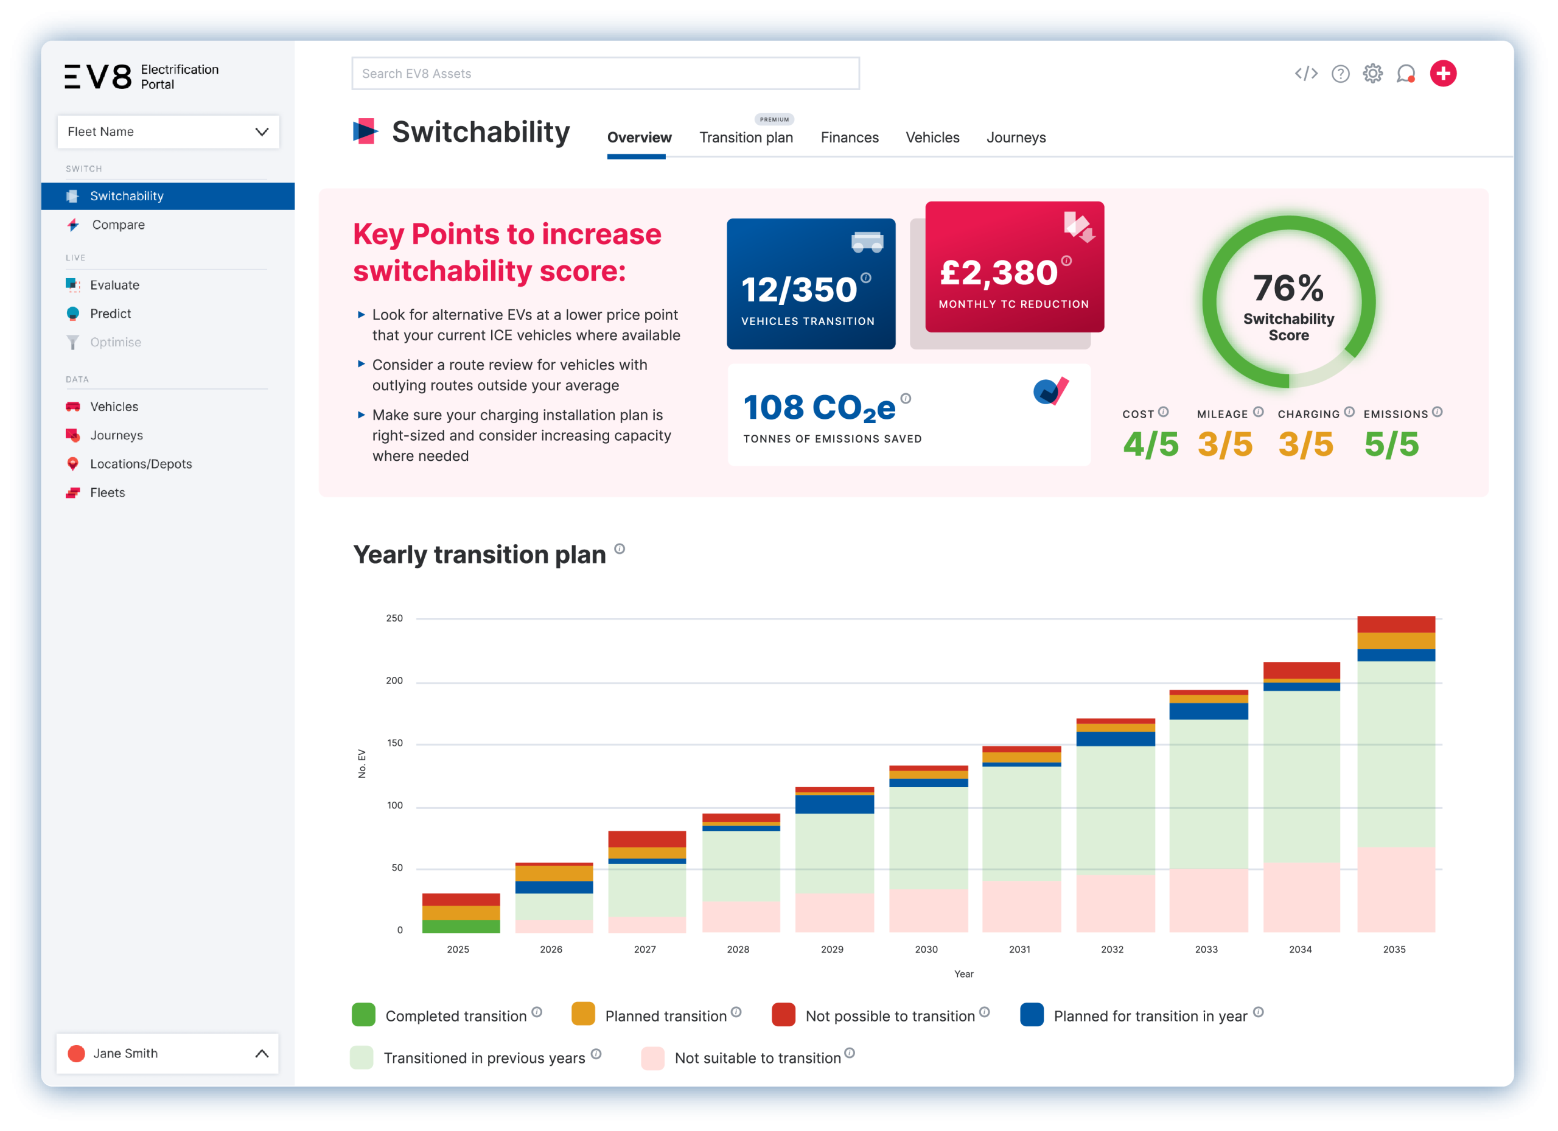Toggle Planned transition legend entry
The image size is (1558, 1131).
click(665, 1016)
